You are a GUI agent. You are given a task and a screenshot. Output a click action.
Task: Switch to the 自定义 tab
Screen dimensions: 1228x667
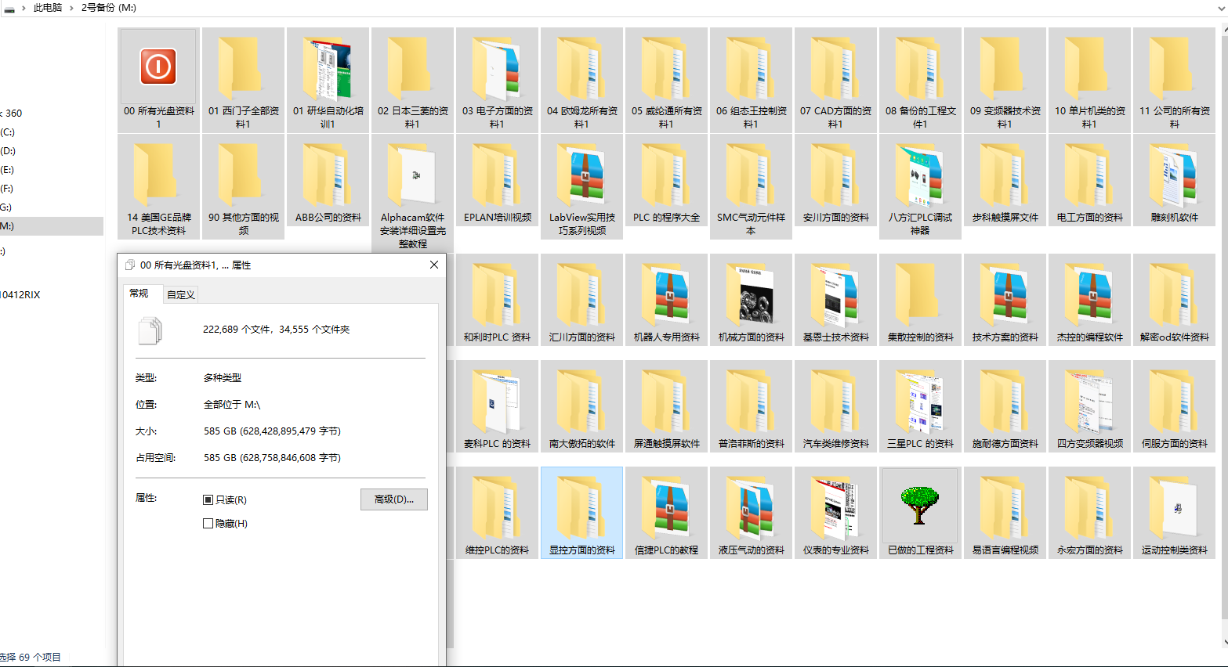(181, 294)
